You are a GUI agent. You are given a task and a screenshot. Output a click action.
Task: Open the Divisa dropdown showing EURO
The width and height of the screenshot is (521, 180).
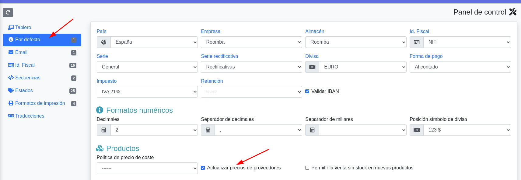(x=363, y=67)
